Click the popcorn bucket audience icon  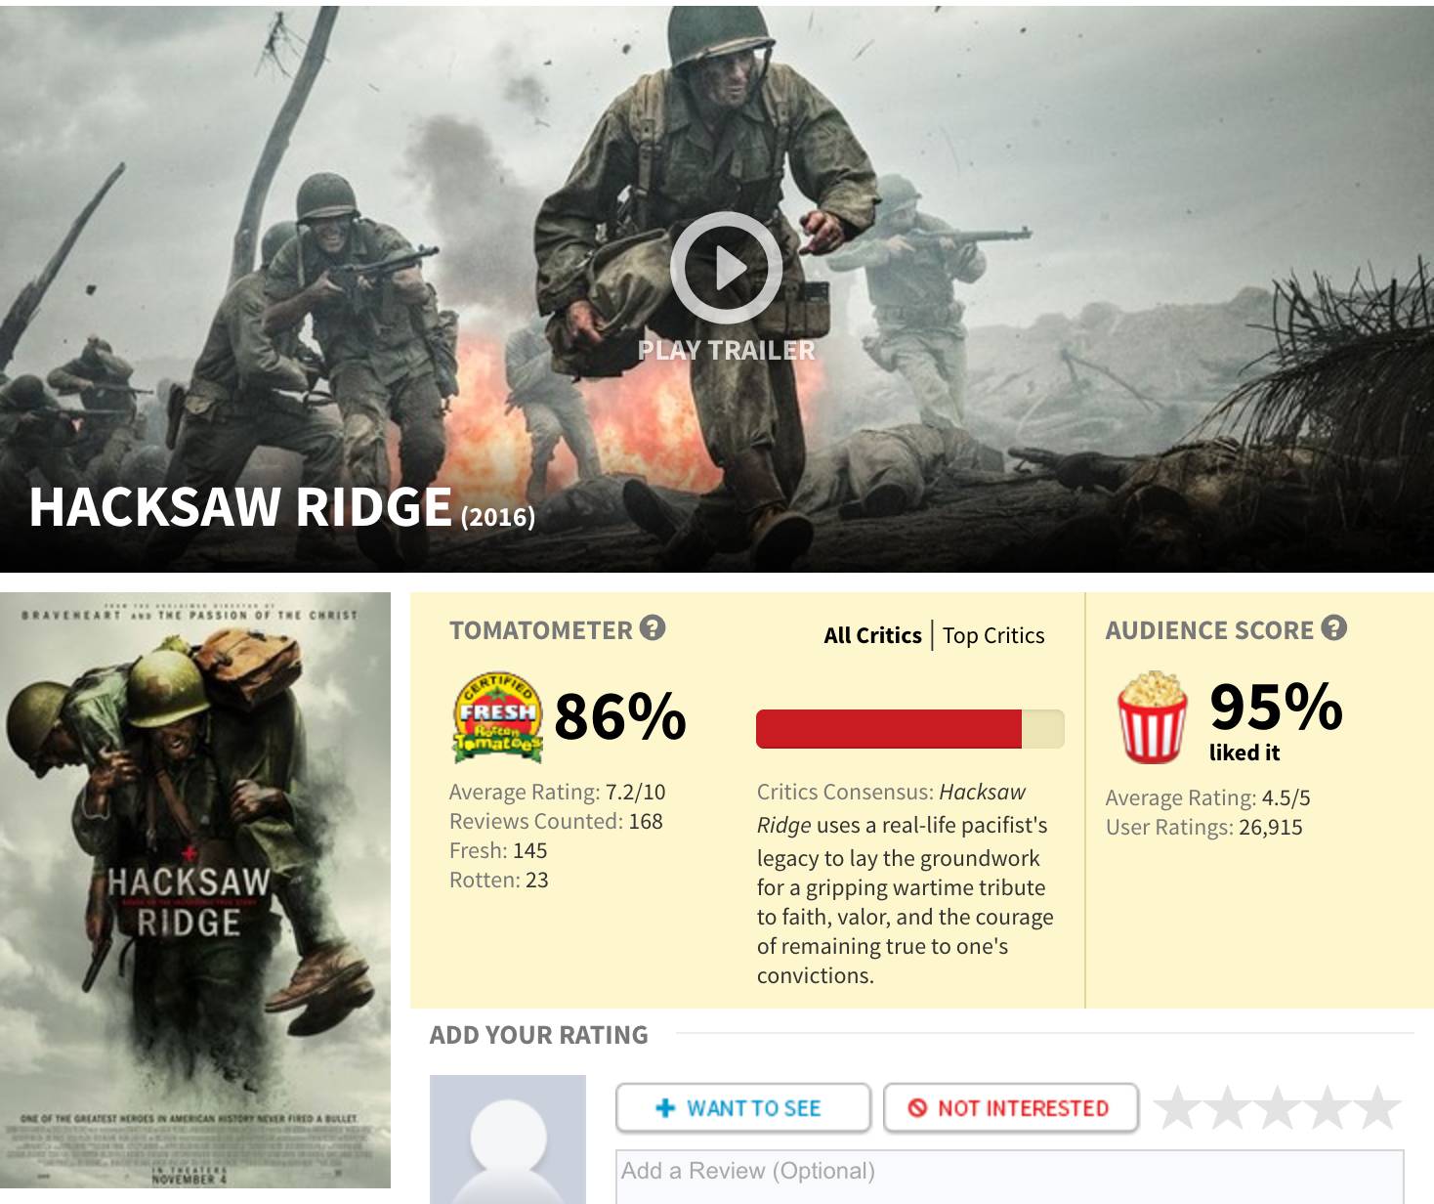1153,716
